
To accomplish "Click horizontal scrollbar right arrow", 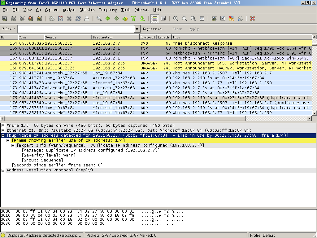I will click(309, 119).
